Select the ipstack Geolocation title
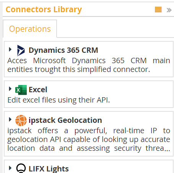Image resolution: width=174 pixels, height=173 pixels. pyautogui.click(x=65, y=120)
